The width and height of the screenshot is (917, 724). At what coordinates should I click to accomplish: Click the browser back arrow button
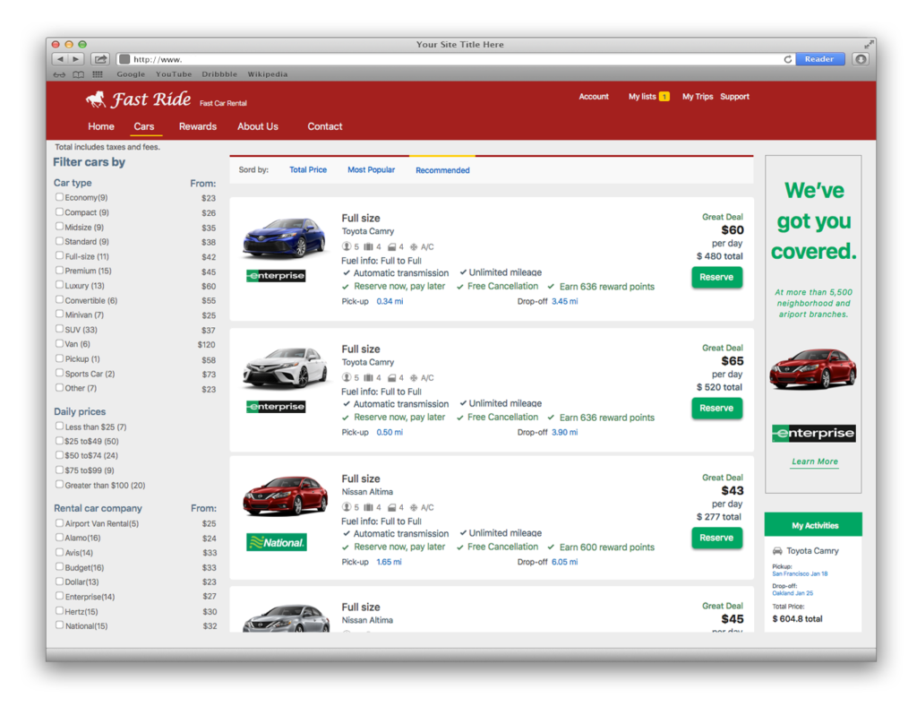point(60,59)
